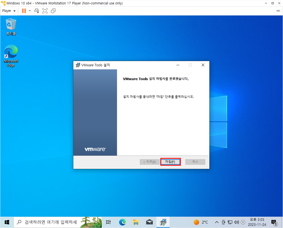Close the VMware Tools setup dialog
Viewport: 283px width, 228px height.
click(x=203, y=65)
